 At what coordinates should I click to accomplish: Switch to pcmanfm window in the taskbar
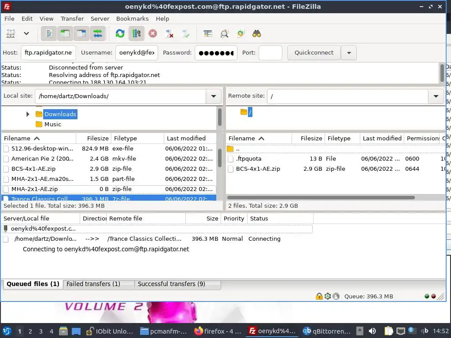click(x=163, y=331)
